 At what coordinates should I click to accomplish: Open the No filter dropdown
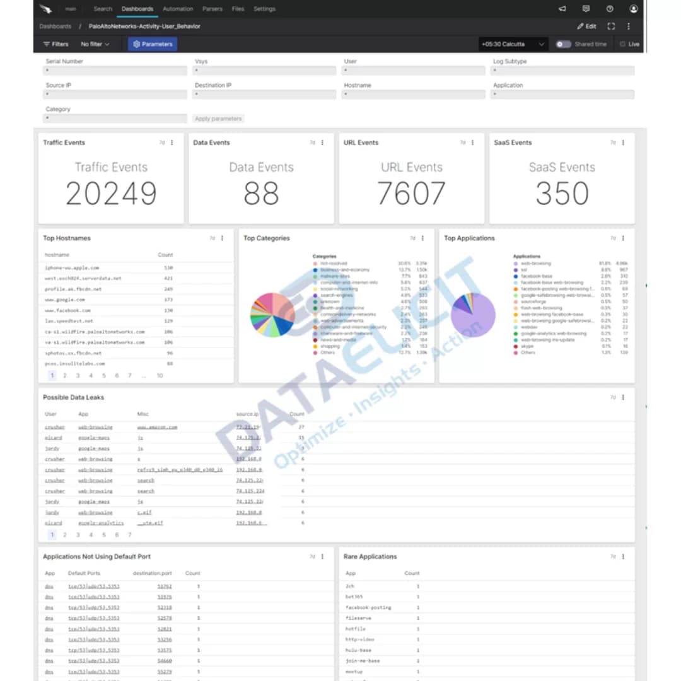pos(93,44)
